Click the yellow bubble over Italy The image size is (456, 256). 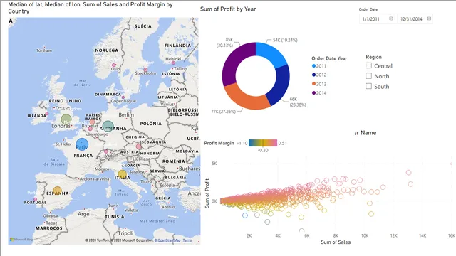(122, 175)
